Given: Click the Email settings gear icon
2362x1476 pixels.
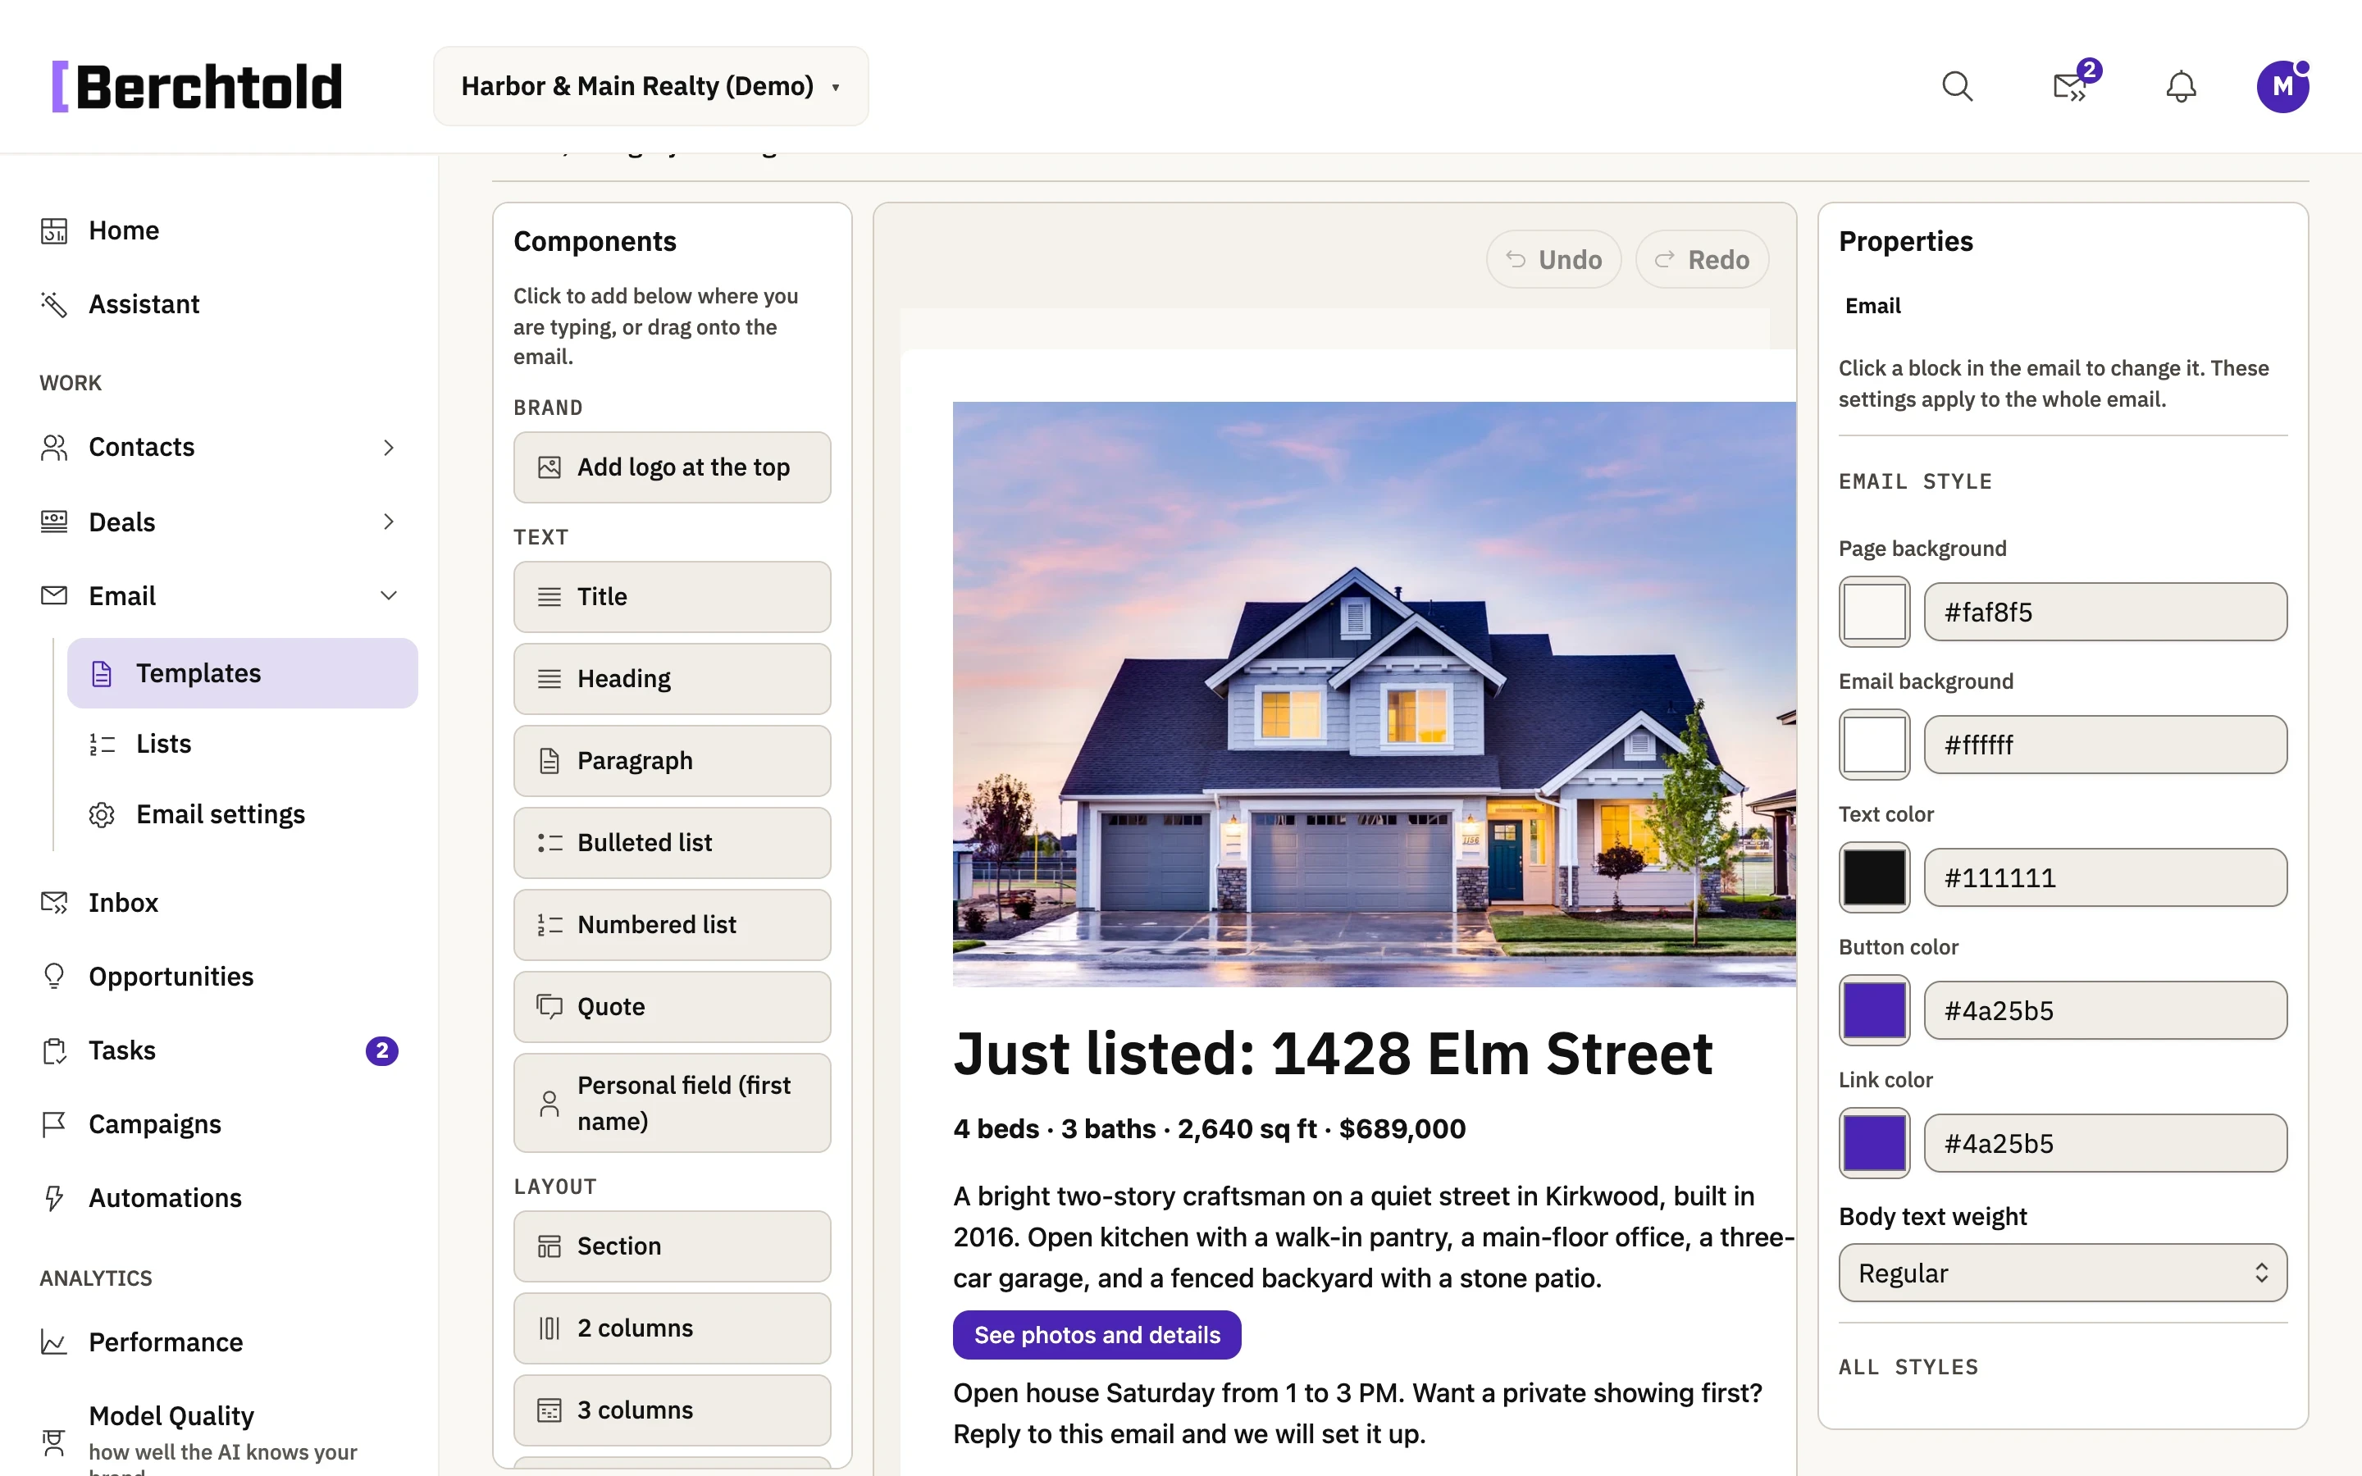Looking at the screenshot, I should coord(102,814).
